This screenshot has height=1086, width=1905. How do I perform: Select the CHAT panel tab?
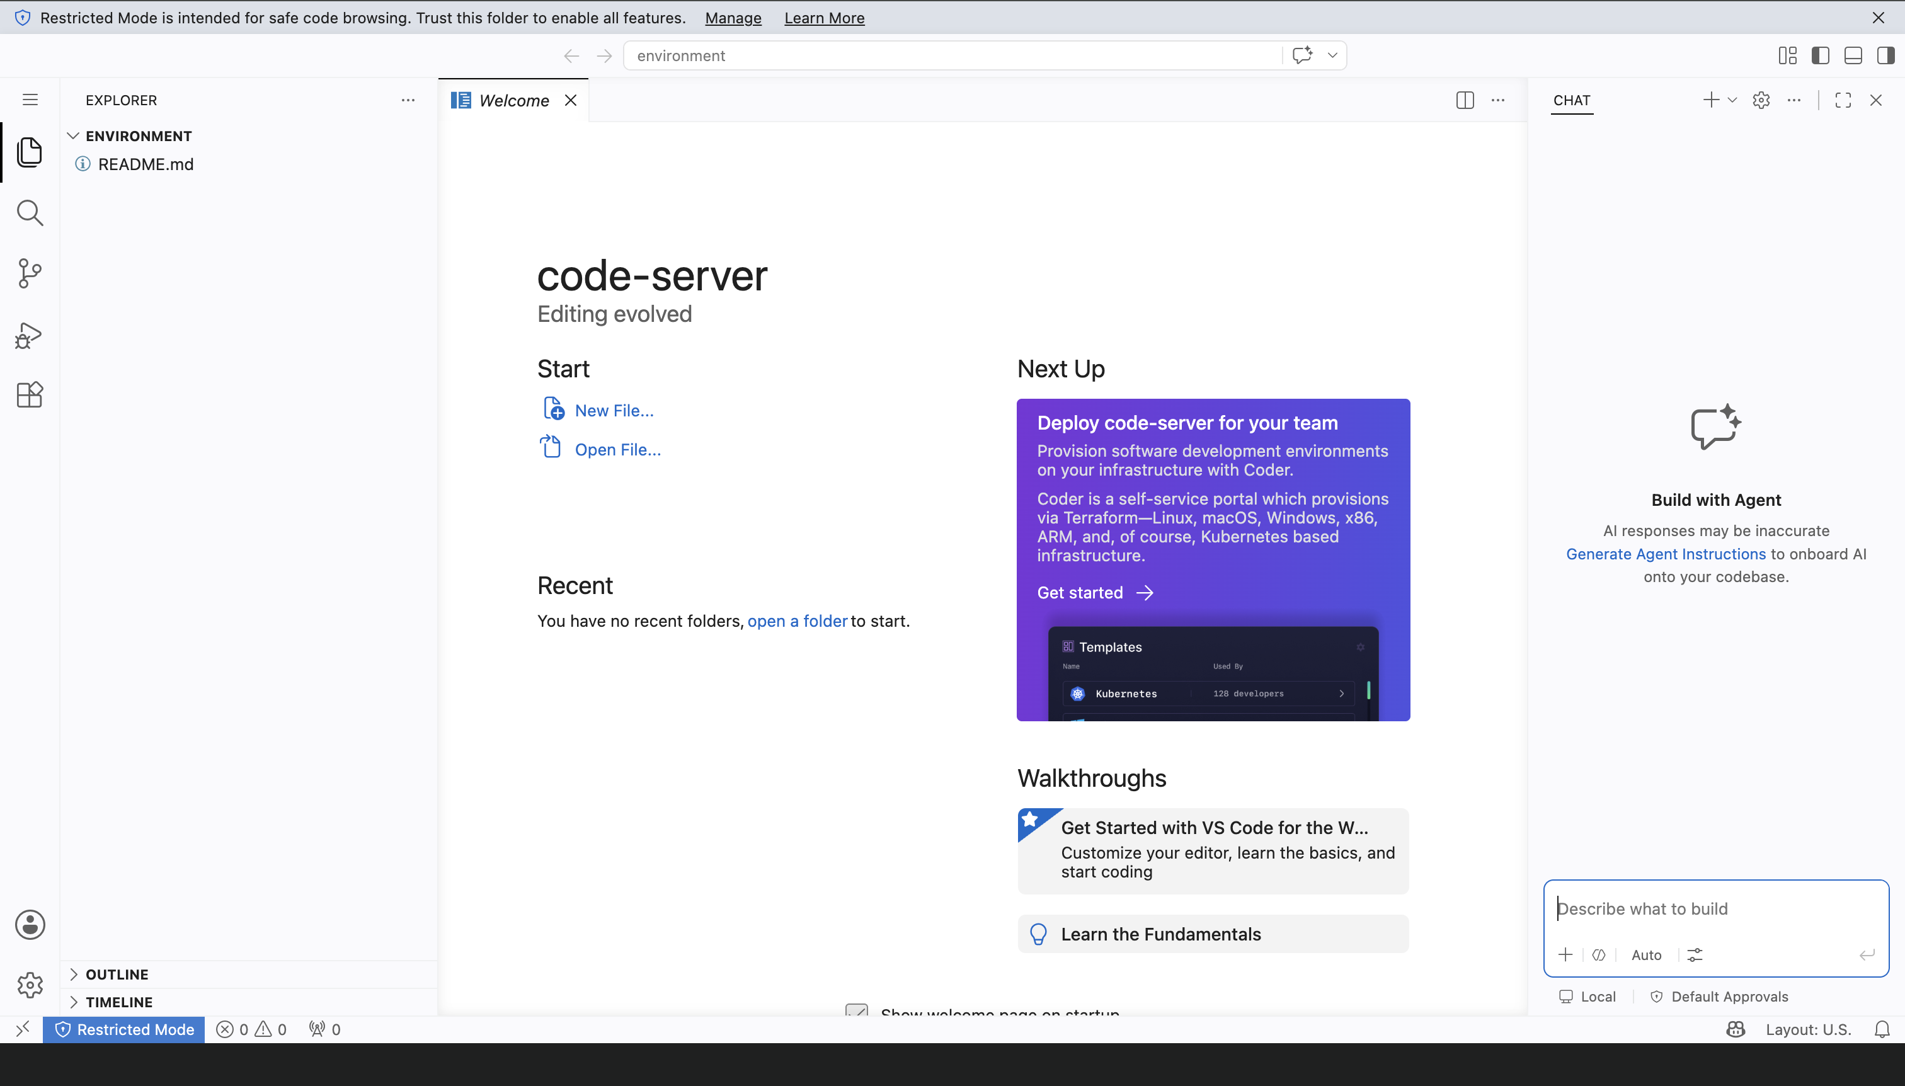1572,100
